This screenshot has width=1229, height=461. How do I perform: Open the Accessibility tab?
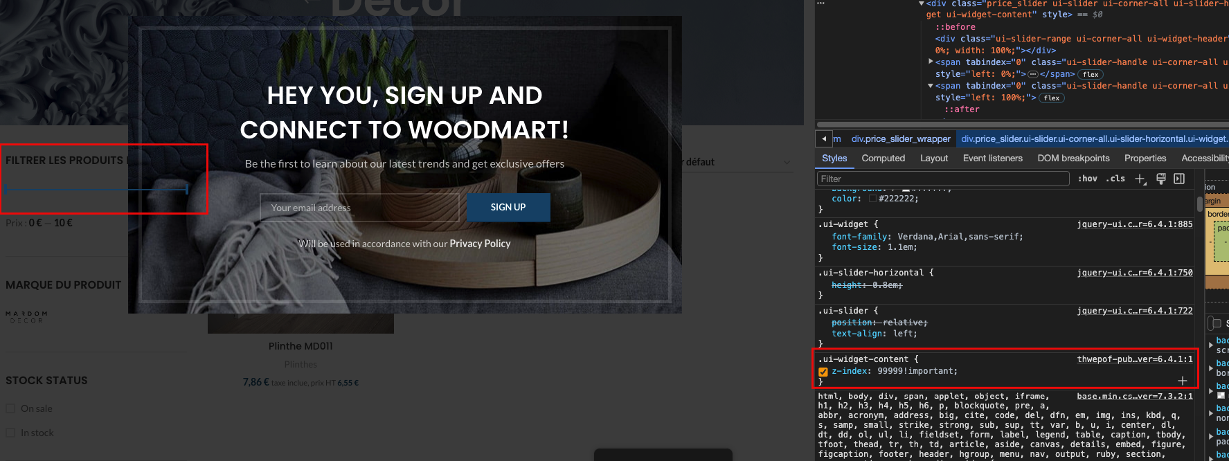click(x=1205, y=159)
